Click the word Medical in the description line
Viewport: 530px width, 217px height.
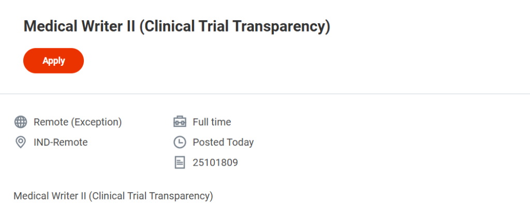point(29,196)
